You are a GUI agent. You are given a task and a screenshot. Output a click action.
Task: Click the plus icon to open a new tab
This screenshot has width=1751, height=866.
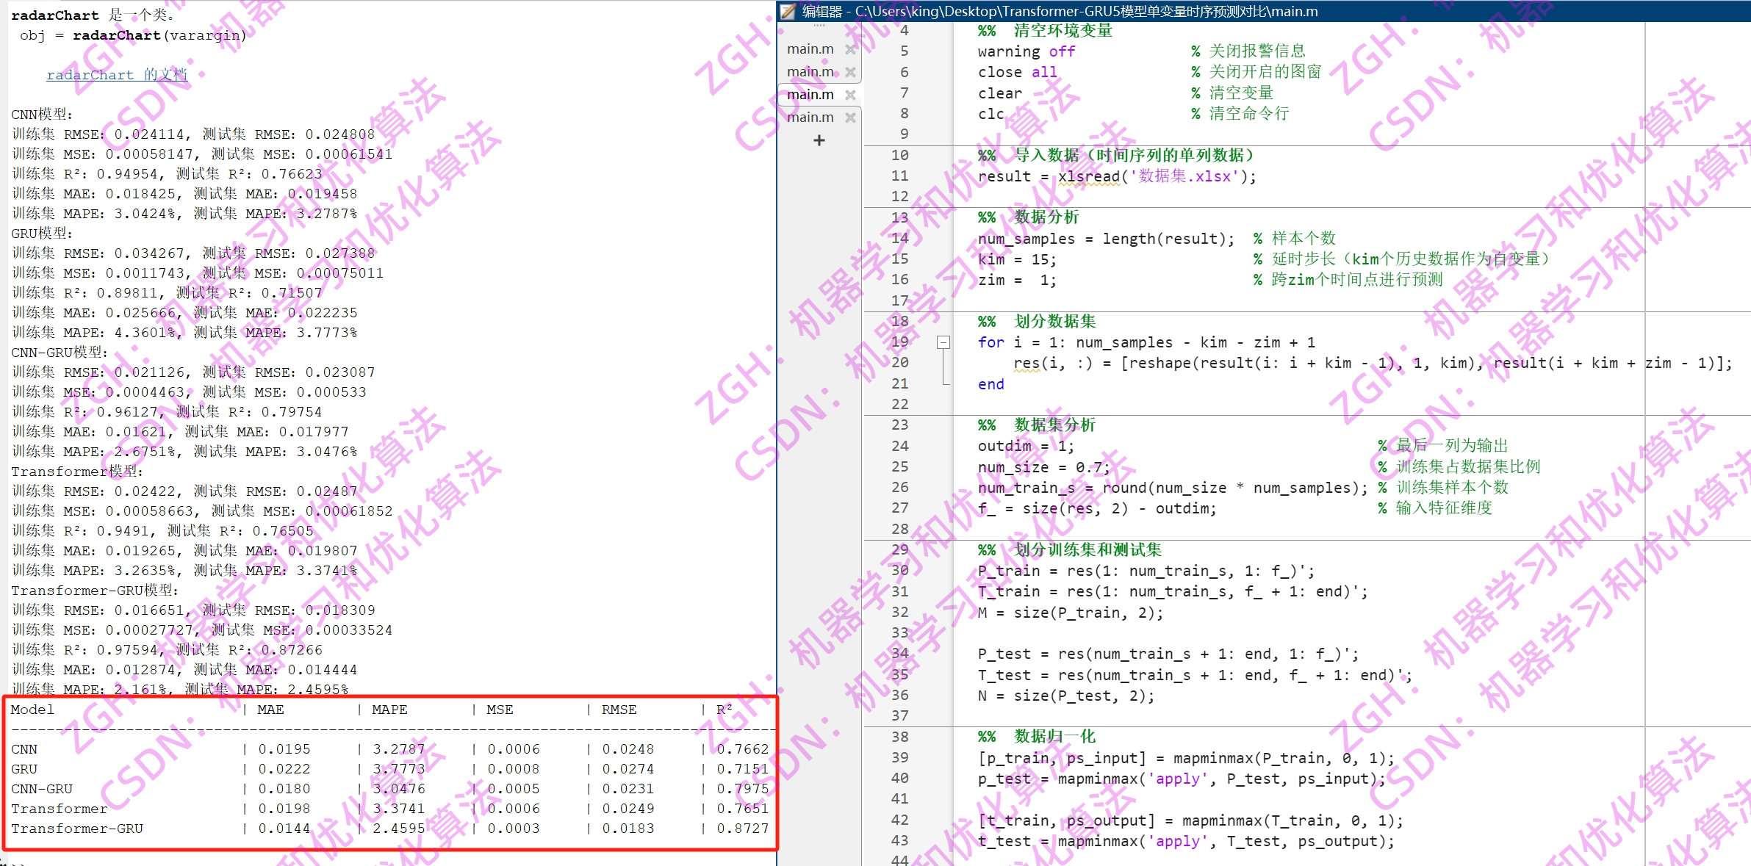click(x=819, y=141)
